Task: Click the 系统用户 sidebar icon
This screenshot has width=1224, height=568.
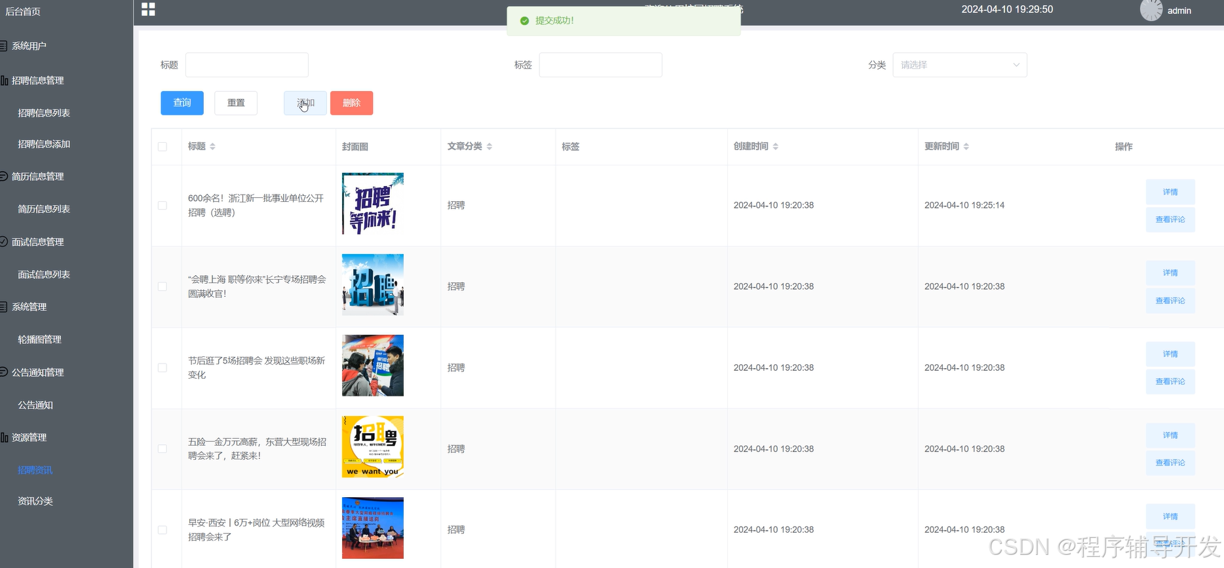Action: [x=4, y=46]
